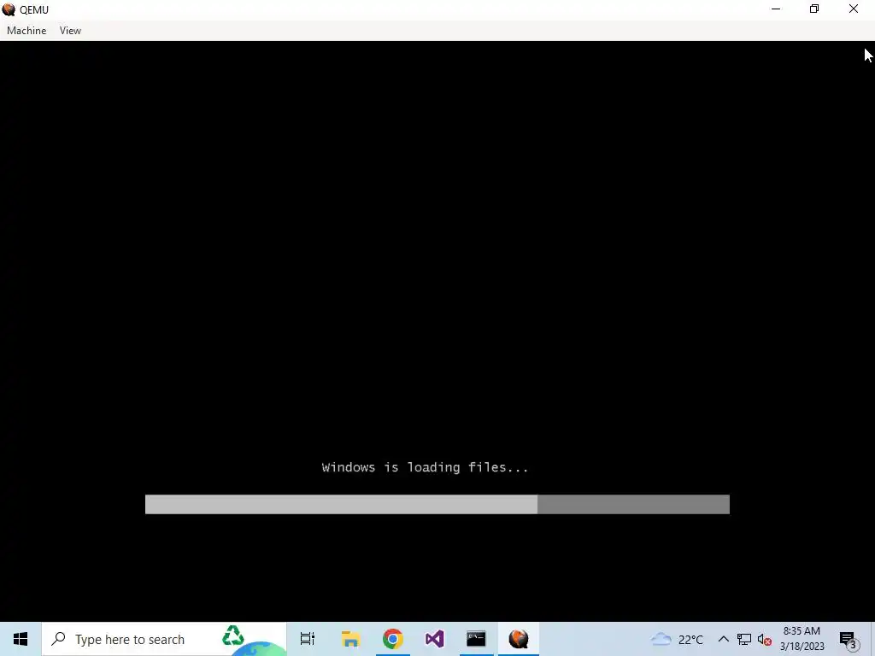Open the weather widget showing 22°C
The width and height of the screenshot is (875, 656).
677,639
